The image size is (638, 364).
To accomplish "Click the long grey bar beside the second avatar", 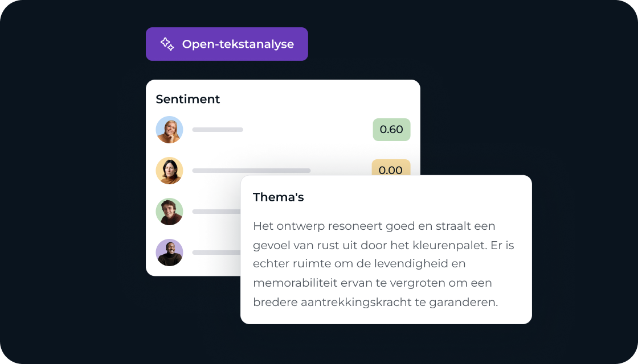I will point(251,171).
